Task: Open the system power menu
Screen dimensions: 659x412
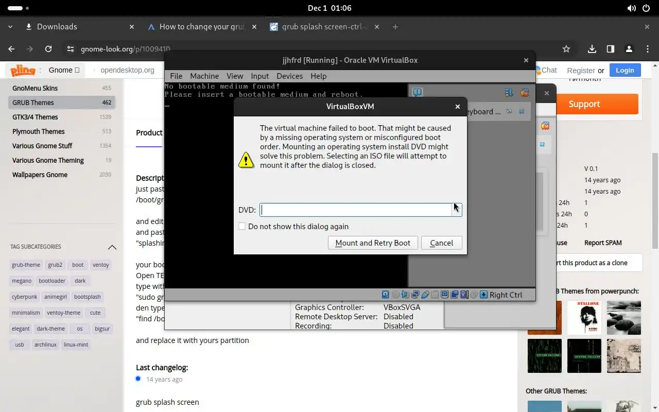Action: click(646, 8)
